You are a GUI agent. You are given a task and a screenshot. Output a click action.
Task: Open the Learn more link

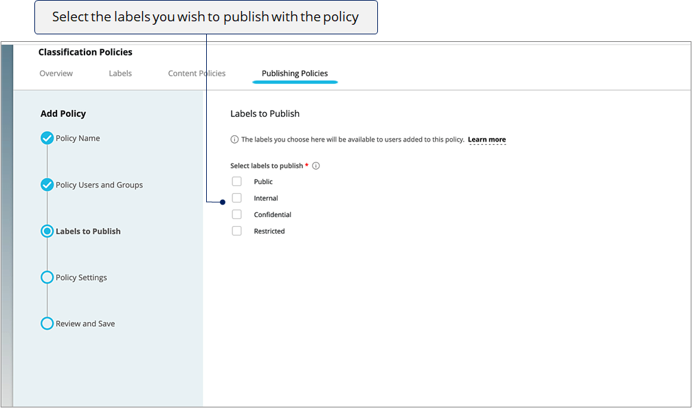pos(487,139)
